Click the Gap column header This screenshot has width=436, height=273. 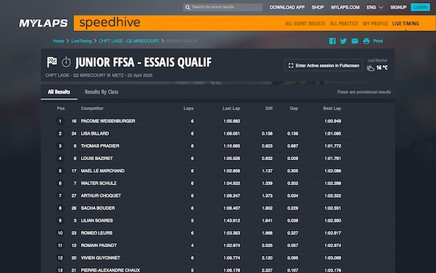click(x=294, y=108)
